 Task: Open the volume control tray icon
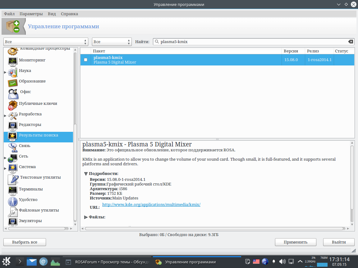(x=282, y=261)
